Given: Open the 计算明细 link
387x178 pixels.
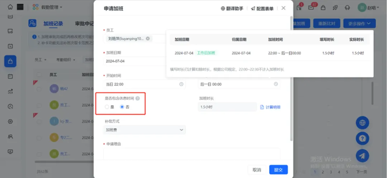Looking at the screenshot, I should [x=270, y=107].
